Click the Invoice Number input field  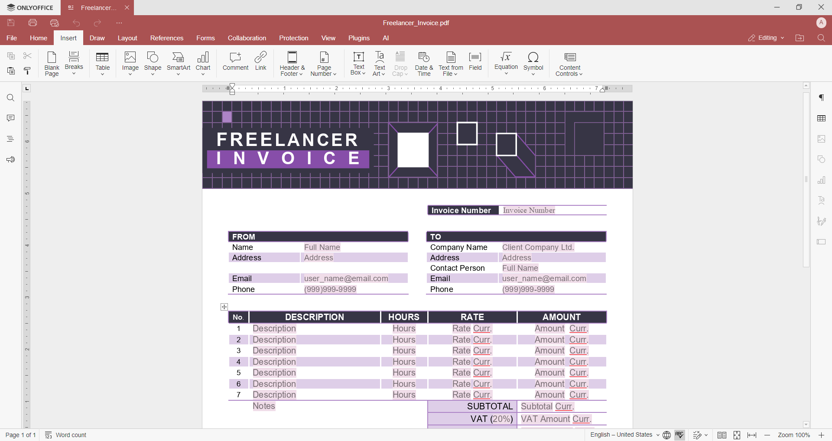click(x=552, y=211)
